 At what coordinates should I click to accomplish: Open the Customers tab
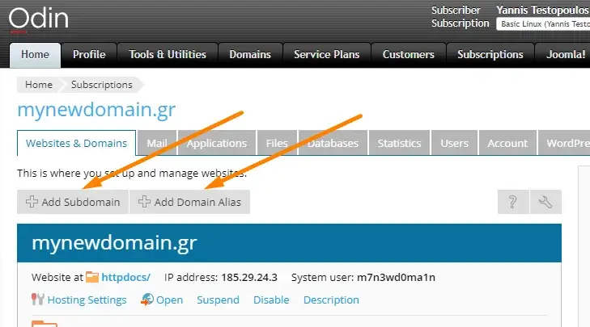408,55
